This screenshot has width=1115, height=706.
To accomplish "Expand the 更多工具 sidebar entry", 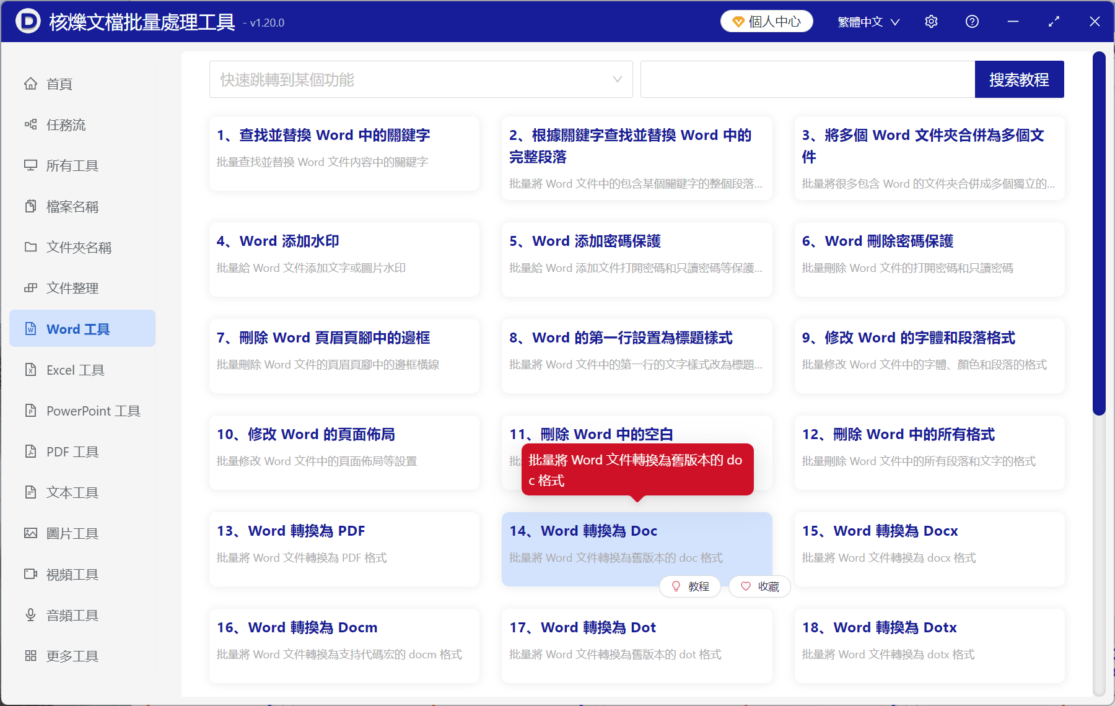I will coord(72,655).
